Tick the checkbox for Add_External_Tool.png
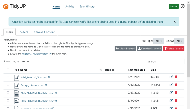This screenshot has height=111, width=191. tap(8, 77)
